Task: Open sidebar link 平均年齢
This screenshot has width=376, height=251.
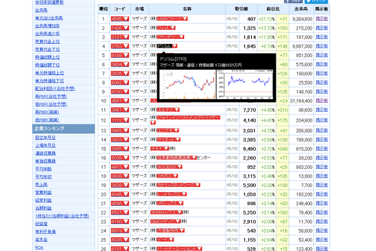Action: pyautogui.click(x=43, y=169)
